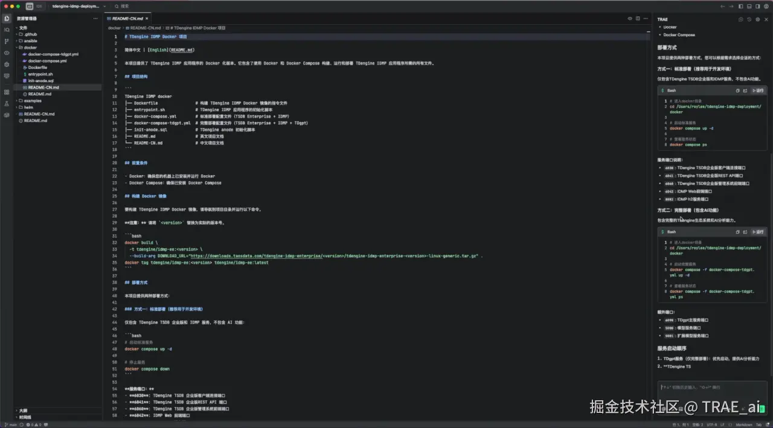Follow the README.md link on line 3
The width and height of the screenshot is (773, 428).
pos(181,50)
